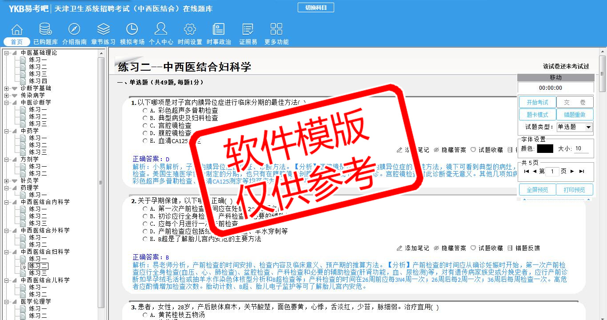Select 练习三 under 中西医结合妇科学
The height and width of the screenshot is (320, 607).
[x=38, y=273]
